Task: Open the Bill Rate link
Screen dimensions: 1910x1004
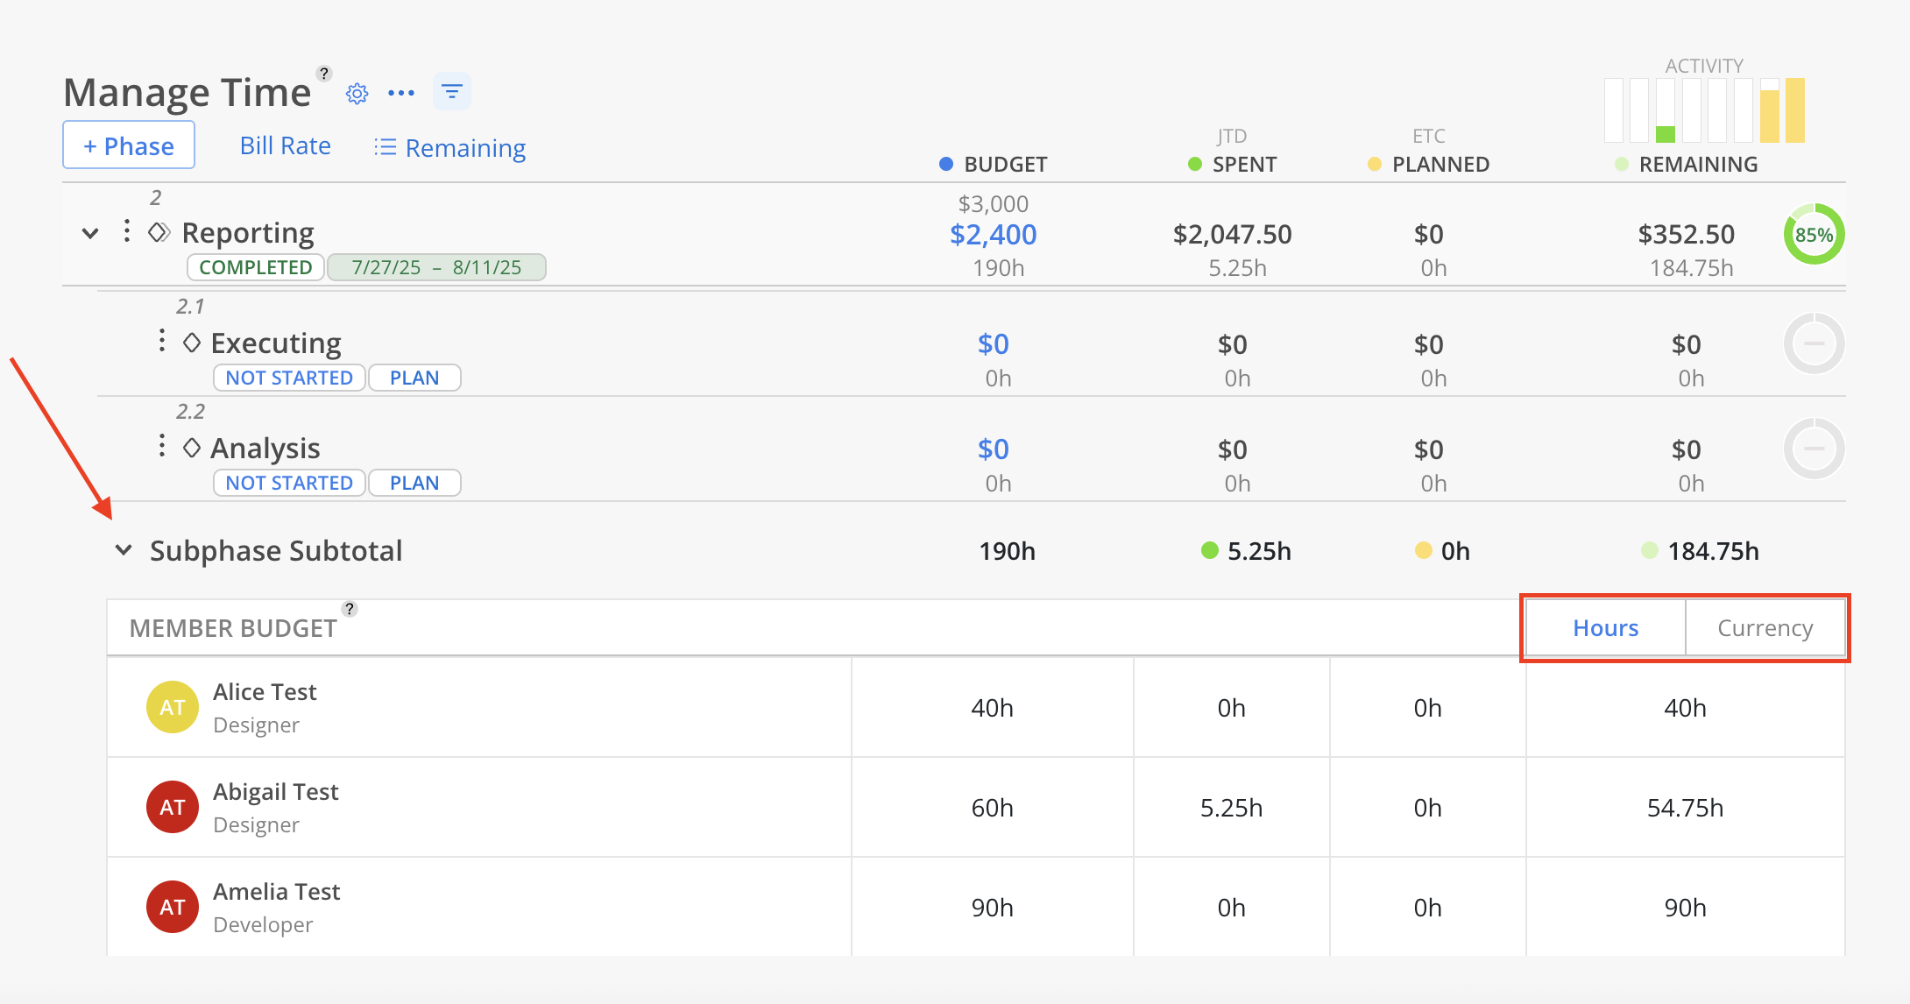Action: (x=286, y=145)
